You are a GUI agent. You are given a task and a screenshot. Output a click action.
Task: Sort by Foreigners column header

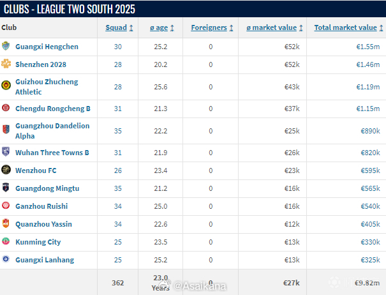pos(212,27)
